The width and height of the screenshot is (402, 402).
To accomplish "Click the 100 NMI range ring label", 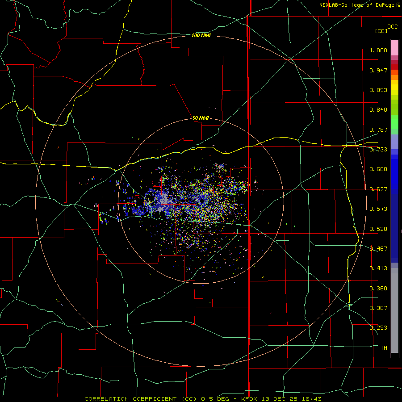I will (x=201, y=35).
